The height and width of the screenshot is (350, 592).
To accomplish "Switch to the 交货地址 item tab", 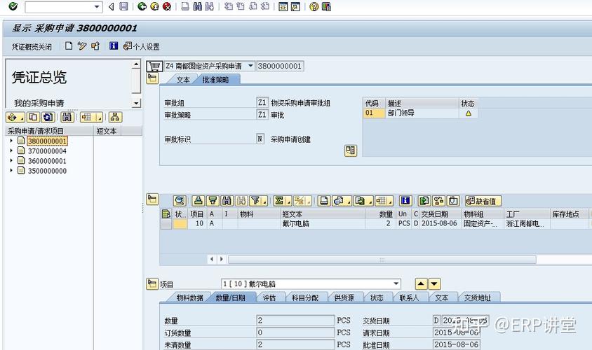I will click(x=478, y=297).
